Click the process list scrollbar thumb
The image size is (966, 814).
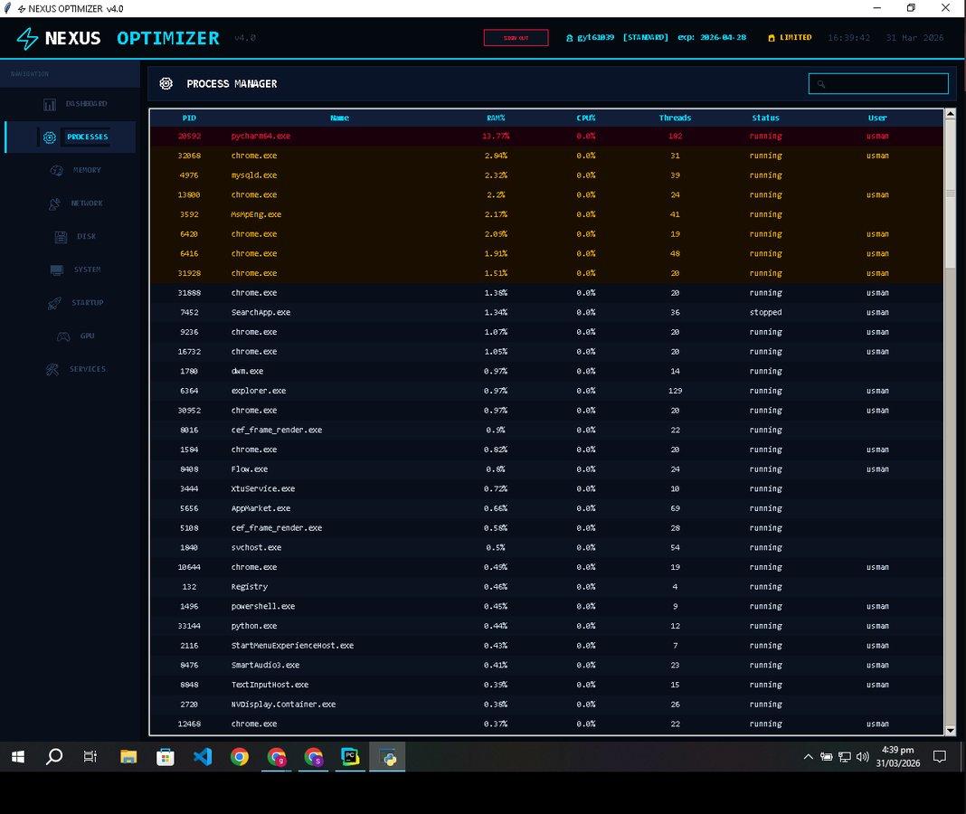(x=950, y=194)
